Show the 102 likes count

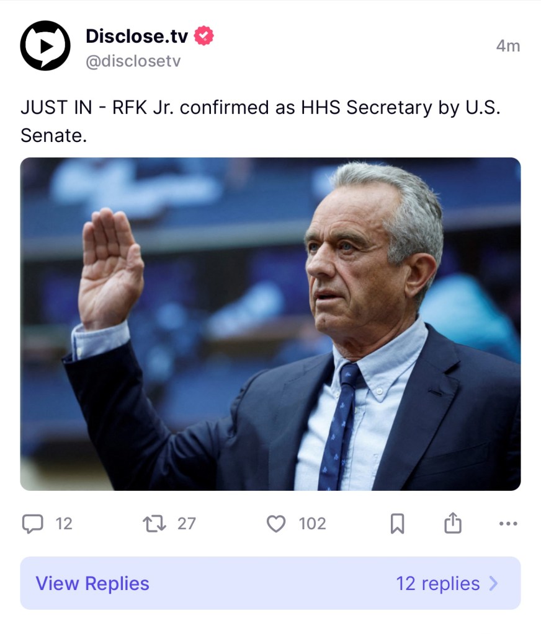(x=312, y=524)
